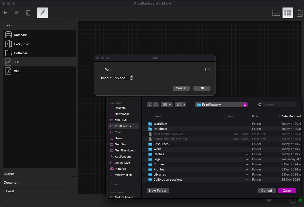Toggle the wrench settings tool

tap(42, 13)
